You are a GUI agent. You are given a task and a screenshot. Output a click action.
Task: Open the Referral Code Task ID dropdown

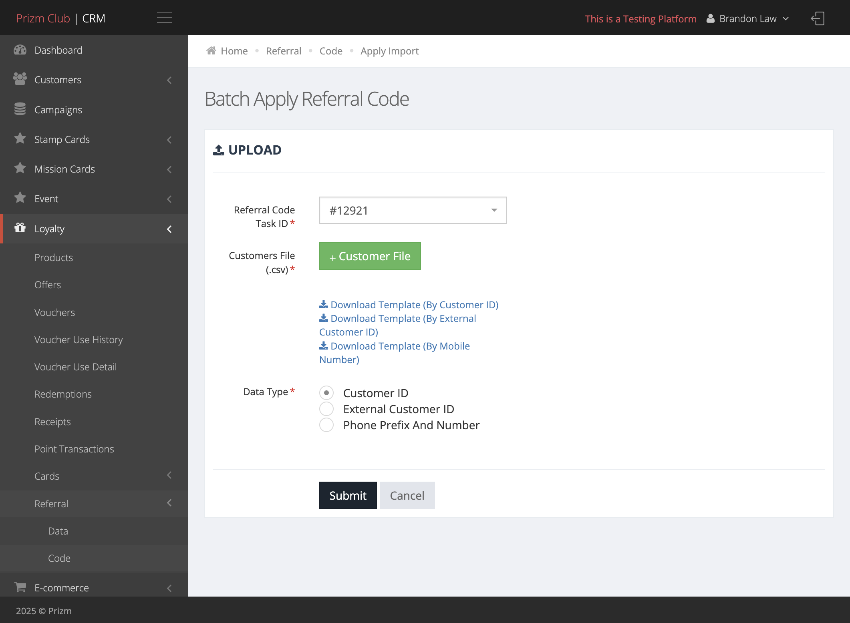[x=413, y=210]
